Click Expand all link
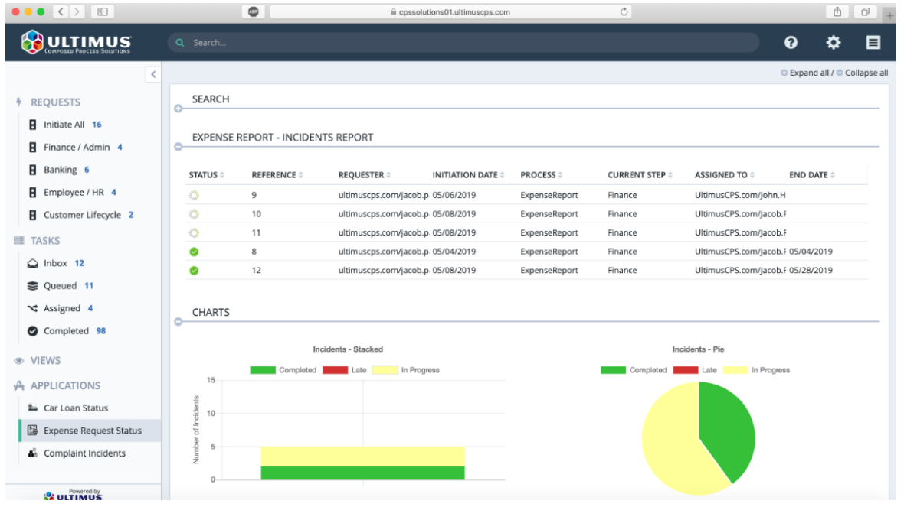 click(805, 73)
